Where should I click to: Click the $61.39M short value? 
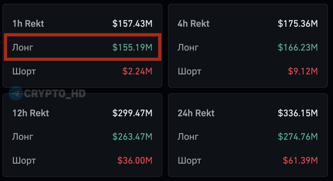[x=300, y=160]
